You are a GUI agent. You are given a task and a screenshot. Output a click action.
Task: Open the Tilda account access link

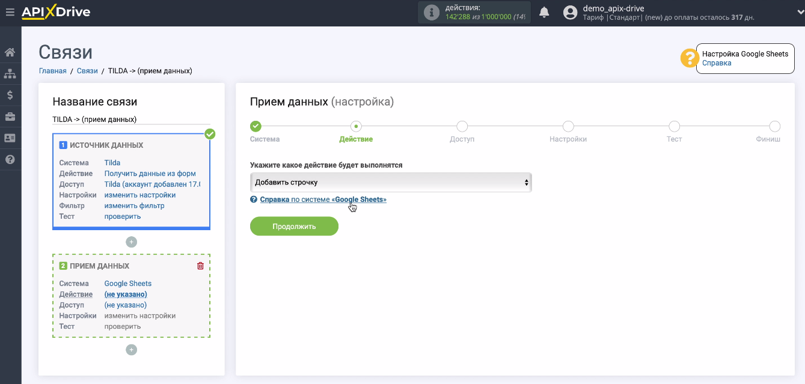(153, 184)
